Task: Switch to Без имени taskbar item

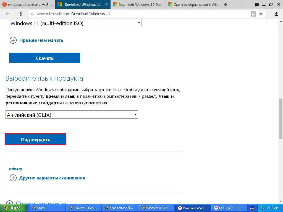Action: pos(229,208)
